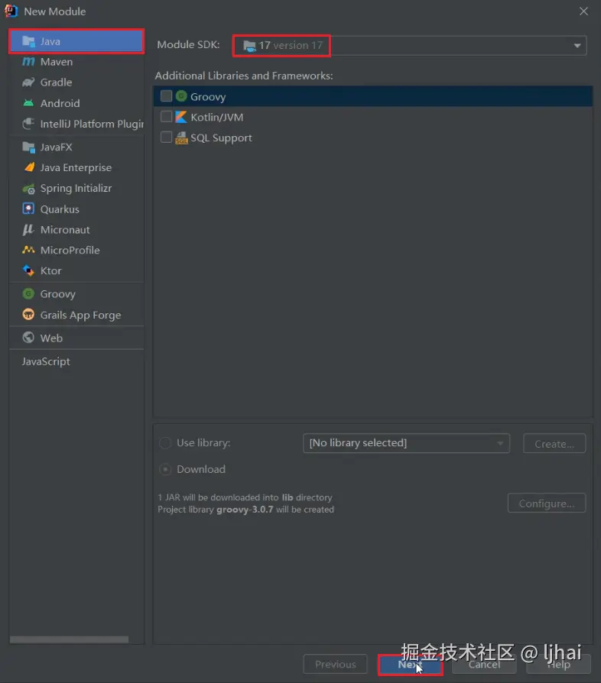601x683 pixels.
Task: Choose Quarkus module type
Action: click(76, 209)
